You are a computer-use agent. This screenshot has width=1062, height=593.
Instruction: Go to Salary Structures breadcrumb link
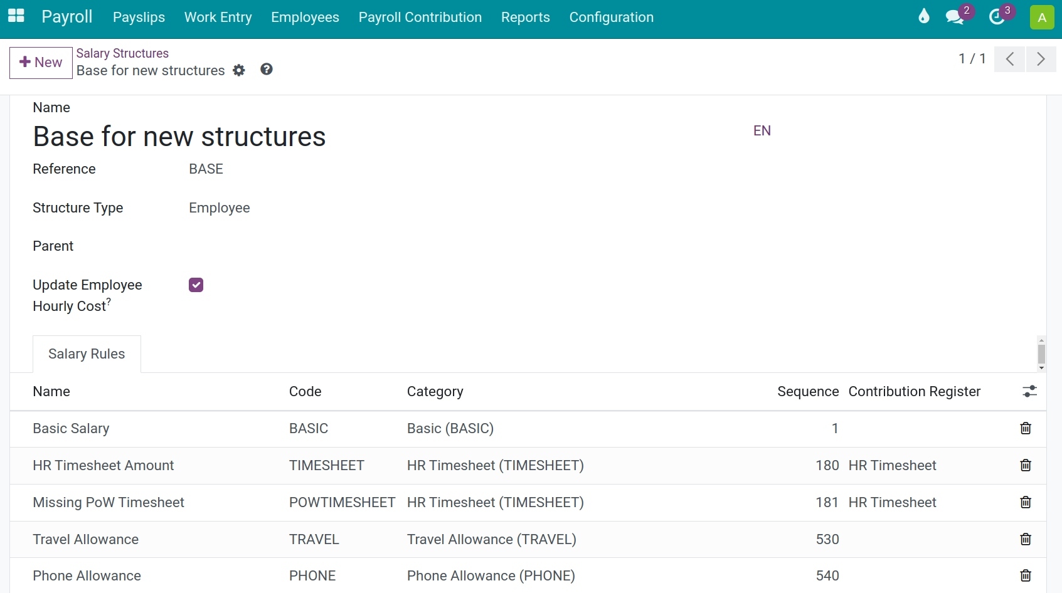coord(122,53)
